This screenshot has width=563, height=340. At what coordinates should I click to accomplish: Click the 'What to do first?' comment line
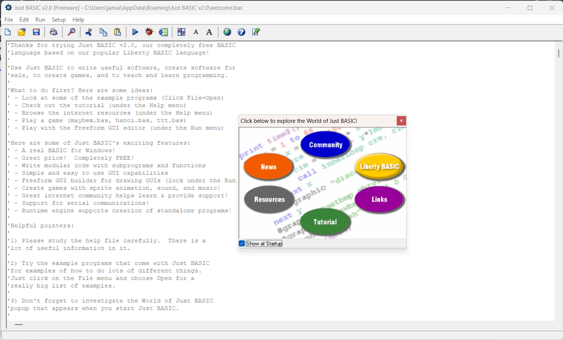click(80, 91)
